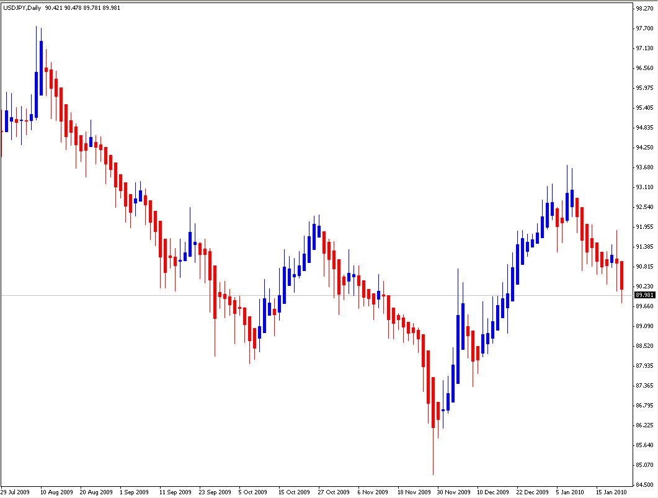Screen dimensions: 658x498
Task: Click the 85.640 price axis label
Action: pyautogui.click(x=644, y=445)
